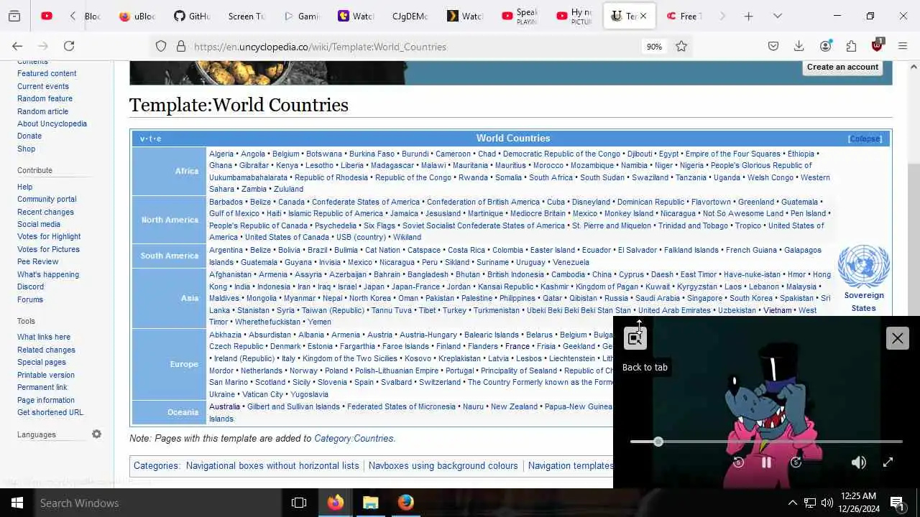Close the current Uncyclopedia tab

[x=643, y=16]
